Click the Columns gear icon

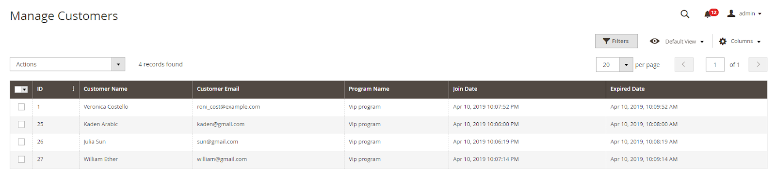point(723,42)
